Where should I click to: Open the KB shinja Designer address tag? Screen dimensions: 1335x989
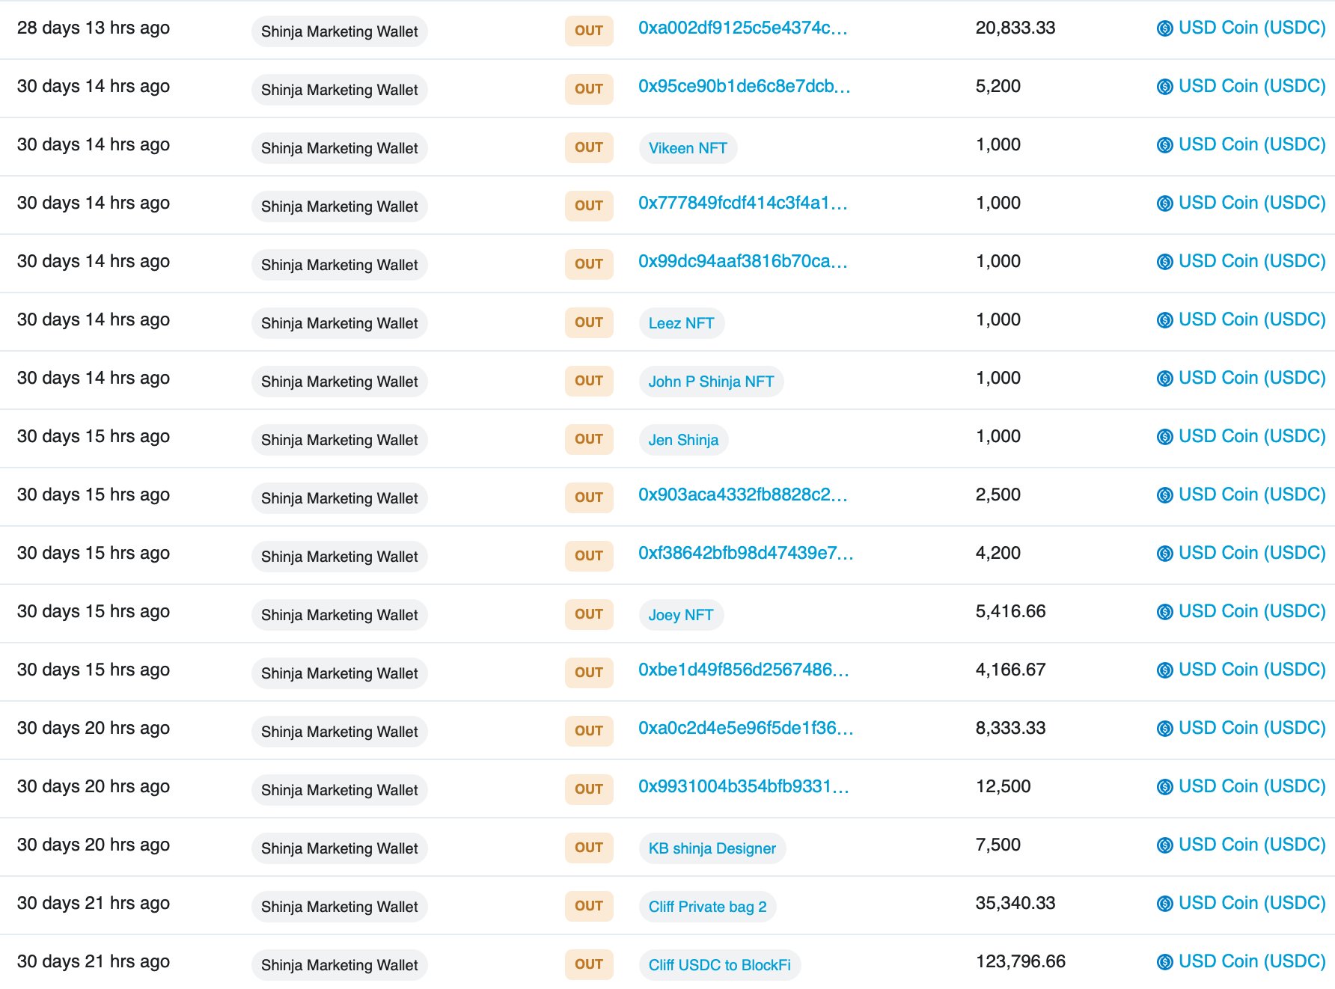point(712,848)
